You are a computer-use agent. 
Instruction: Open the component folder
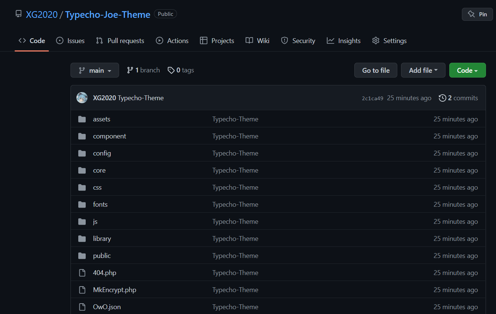[x=109, y=136]
